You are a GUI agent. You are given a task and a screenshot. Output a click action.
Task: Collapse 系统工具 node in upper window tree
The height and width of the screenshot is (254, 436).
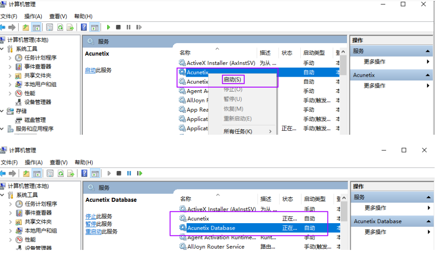coord(2,49)
